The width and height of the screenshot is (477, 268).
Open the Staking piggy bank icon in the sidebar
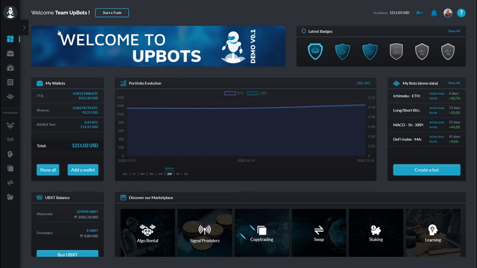point(10,197)
